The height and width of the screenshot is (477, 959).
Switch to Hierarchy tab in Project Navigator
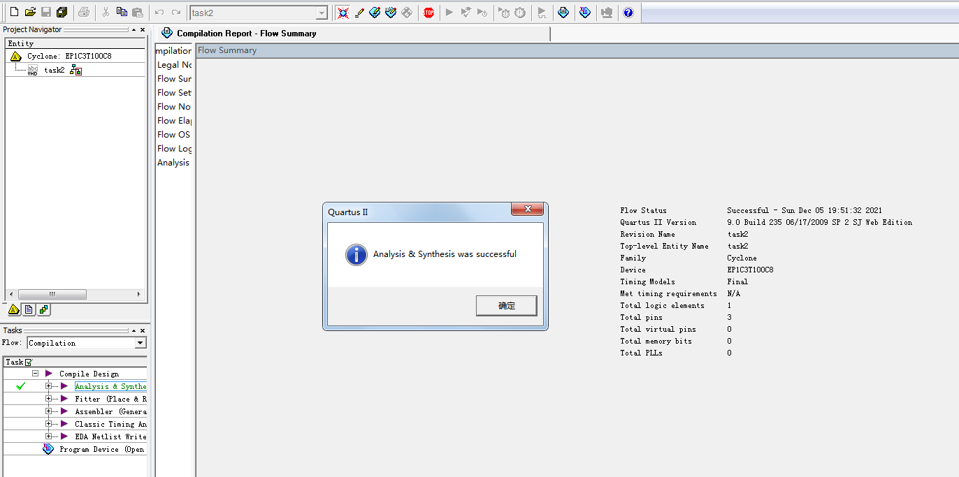(x=14, y=309)
